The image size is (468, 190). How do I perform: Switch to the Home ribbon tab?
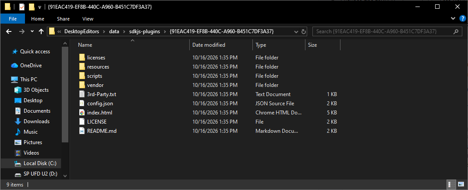coord(38,19)
